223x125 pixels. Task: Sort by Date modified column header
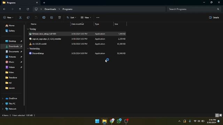[77, 24]
